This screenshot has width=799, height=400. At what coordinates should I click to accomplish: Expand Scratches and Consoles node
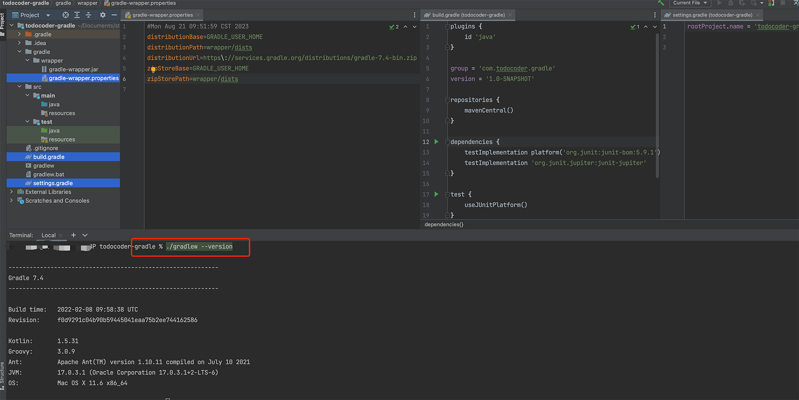click(12, 201)
